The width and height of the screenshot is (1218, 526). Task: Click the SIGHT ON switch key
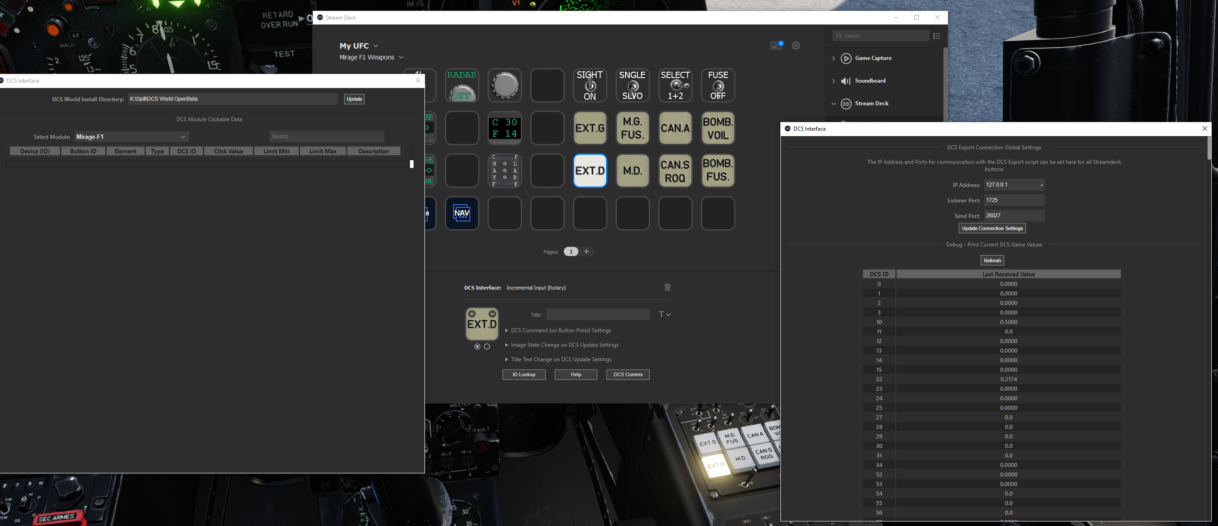click(x=590, y=85)
